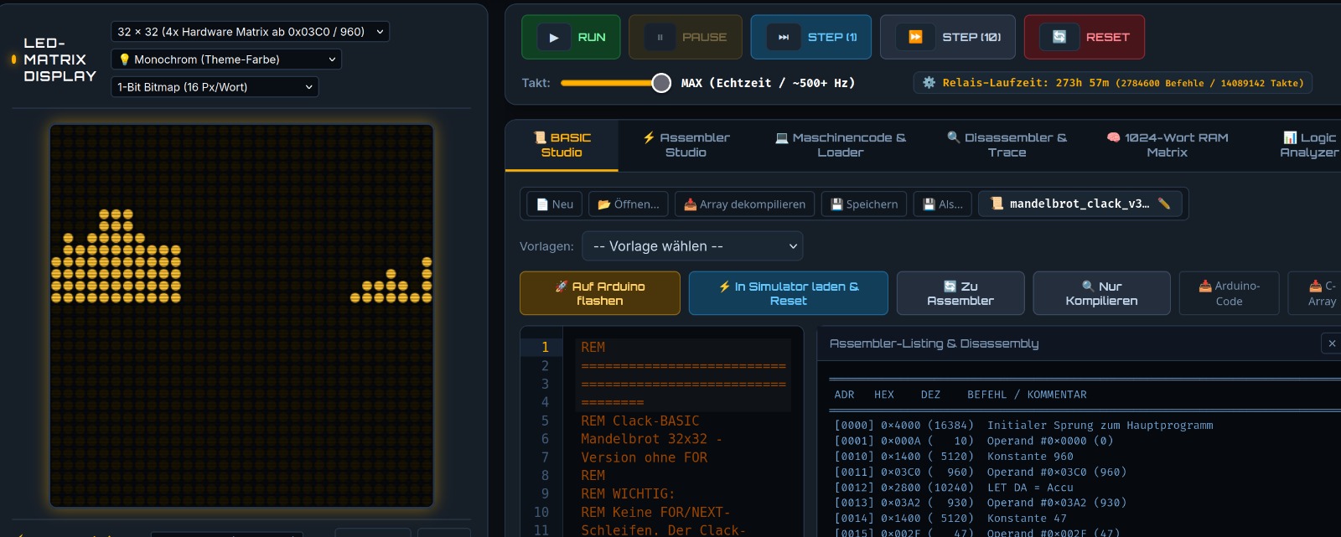1341x537 pixels.
Task: Open the 1-Bit Bitmap mode dropdown
Action: coord(215,87)
